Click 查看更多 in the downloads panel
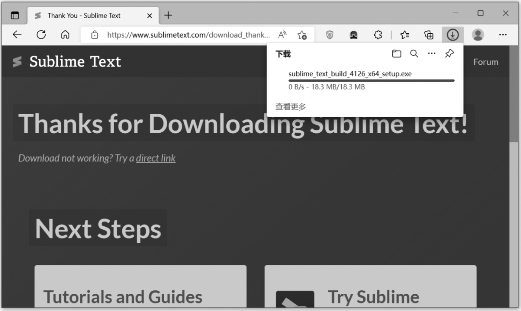 (x=290, y=107)
